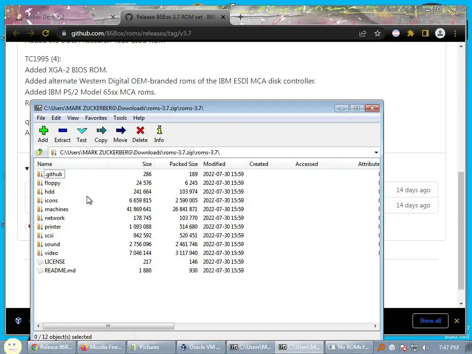Screen dimensions: 472x354
Task: Sort by the Modified column header
Action: pos(224,164)
